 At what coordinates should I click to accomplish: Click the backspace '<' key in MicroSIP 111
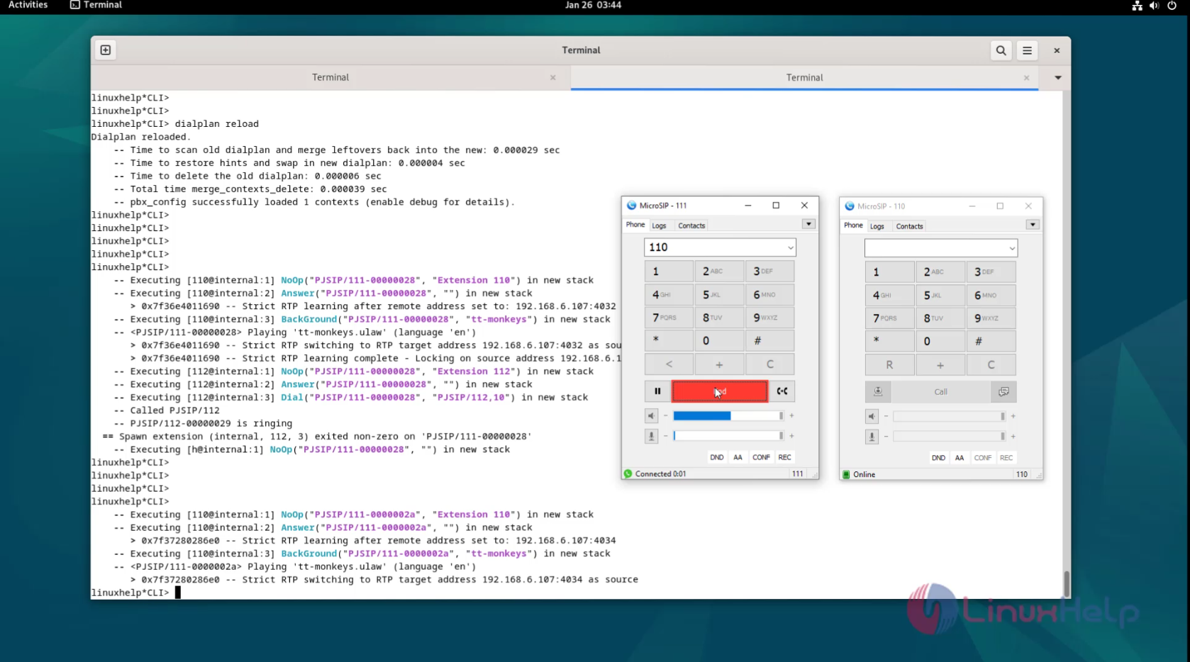(669, 364)
